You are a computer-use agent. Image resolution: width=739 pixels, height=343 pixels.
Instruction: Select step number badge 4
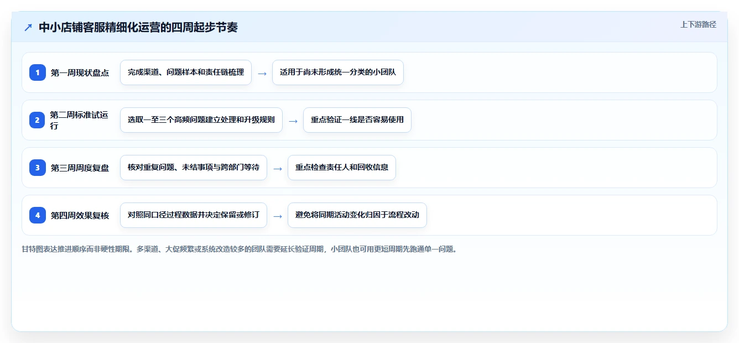pyautogui.click(x=38, y=215)
